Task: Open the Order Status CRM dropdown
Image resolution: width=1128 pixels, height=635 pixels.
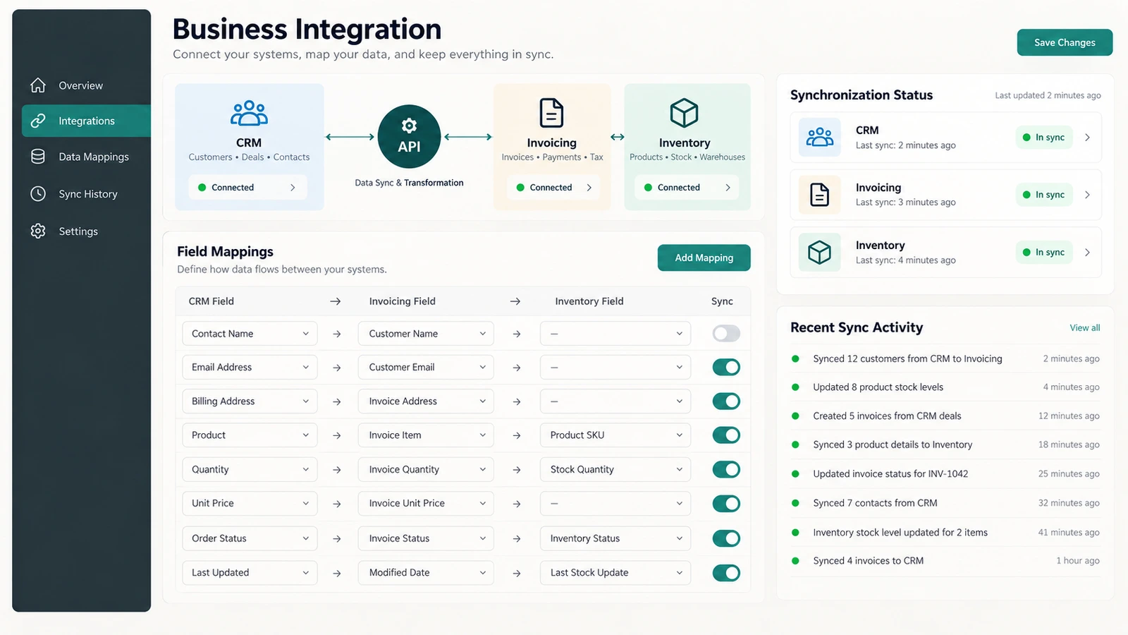Action: point(250,538)
